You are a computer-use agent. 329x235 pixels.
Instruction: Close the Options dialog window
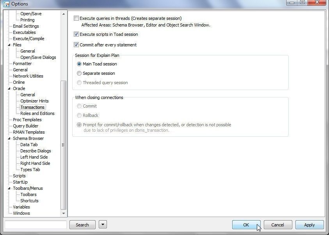pos(317,2)
